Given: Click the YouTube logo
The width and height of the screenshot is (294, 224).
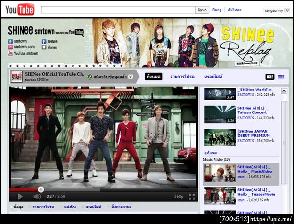Looking at the screenshot, I should point(20,9).
